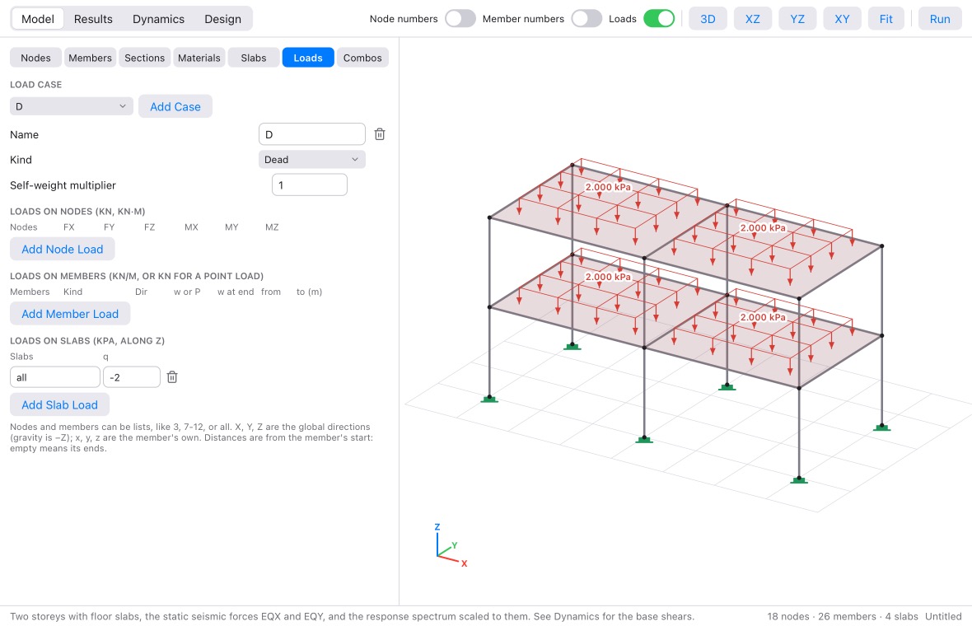The image size is (972, 626).
Task: Set the view to 3D
Action: [x=708, y=19]
